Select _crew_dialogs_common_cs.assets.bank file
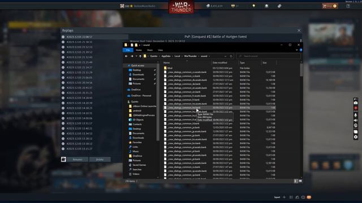This screenshot has width=362, height=203. [187, 72]
